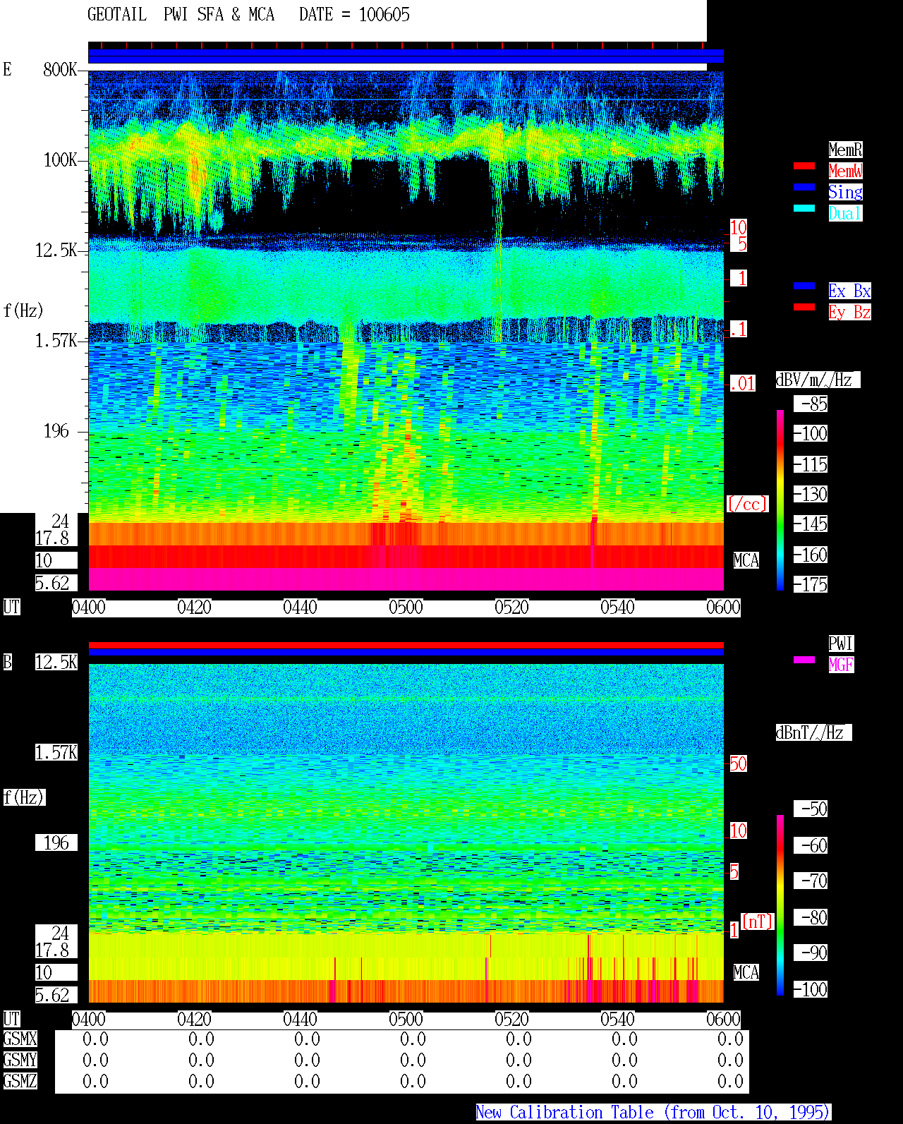
Task: Click the upper MCA label beside E panel
Action: 746,561
